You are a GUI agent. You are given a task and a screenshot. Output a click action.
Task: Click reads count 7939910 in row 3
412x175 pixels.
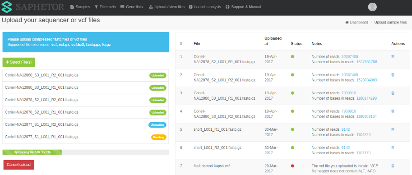[x=349, y=93]
